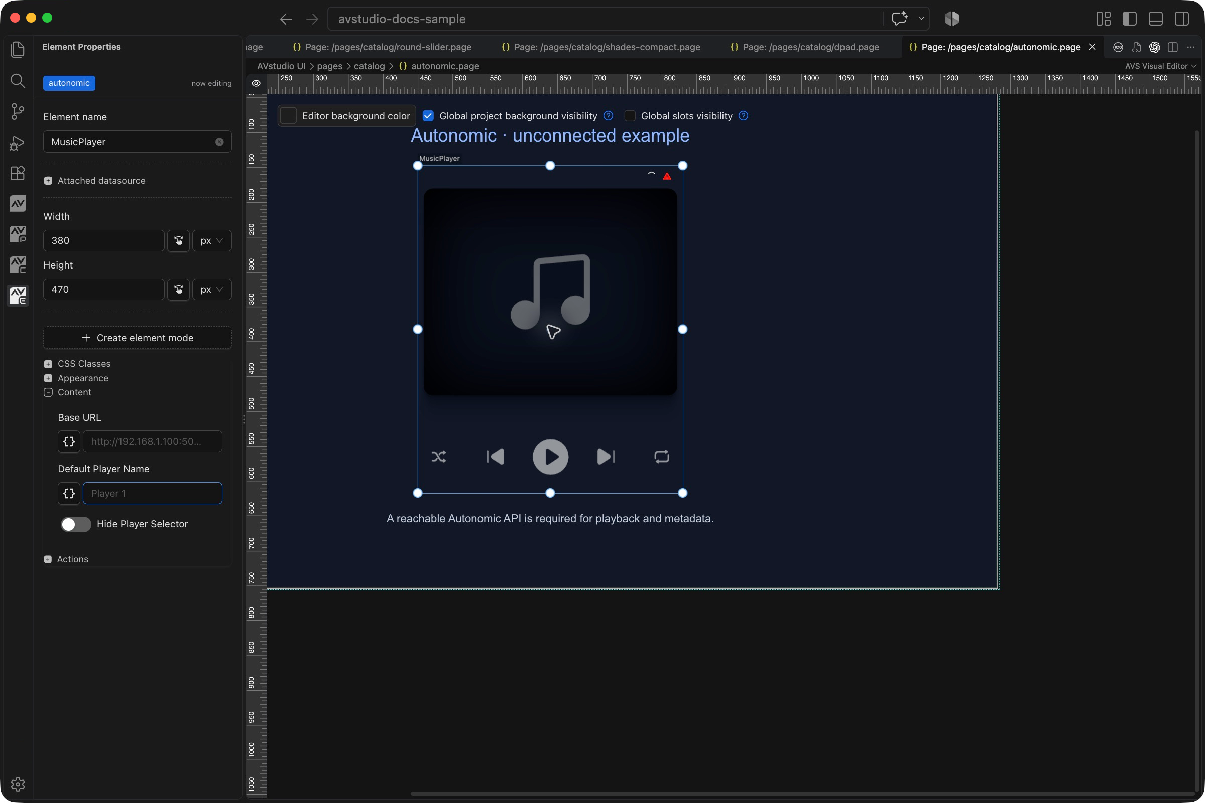The height and width of the screenshot is (803, 1205).
Task: Click the previous track button
Action: coord(496,457)
